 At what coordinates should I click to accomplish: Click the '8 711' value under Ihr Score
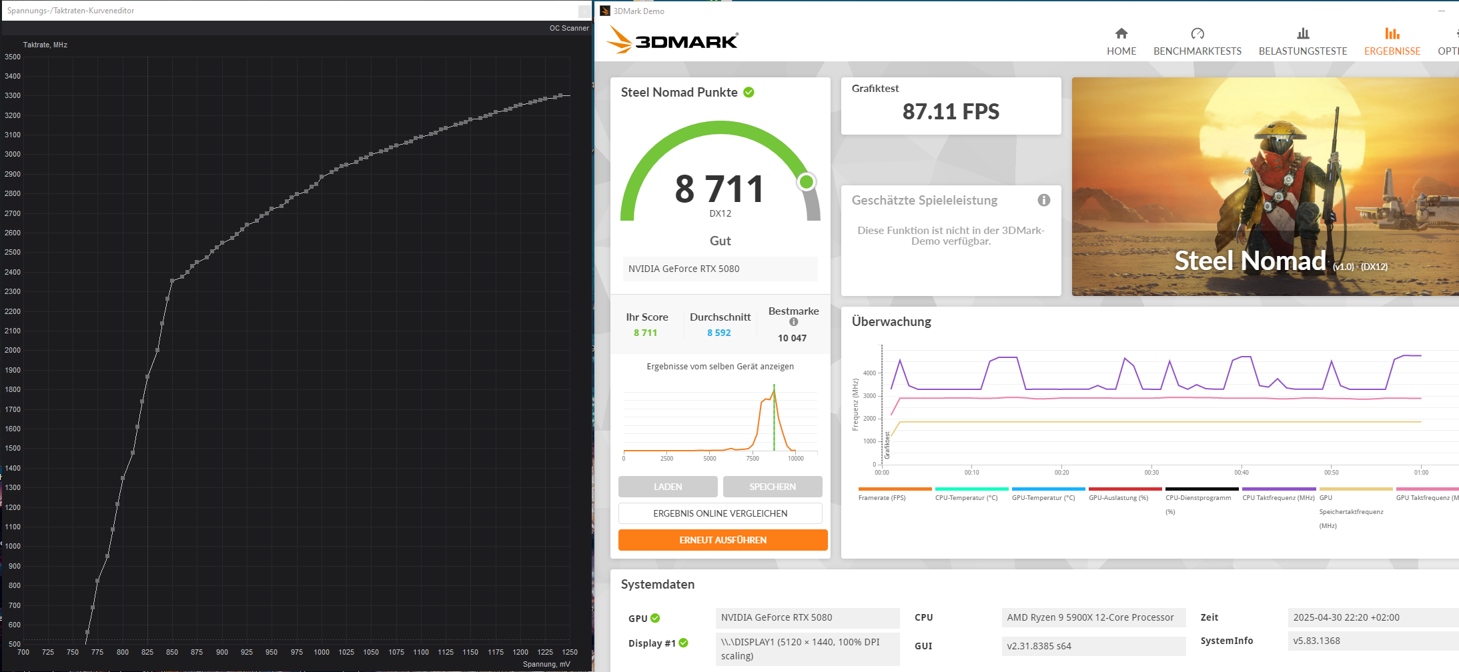click(645, 333)
